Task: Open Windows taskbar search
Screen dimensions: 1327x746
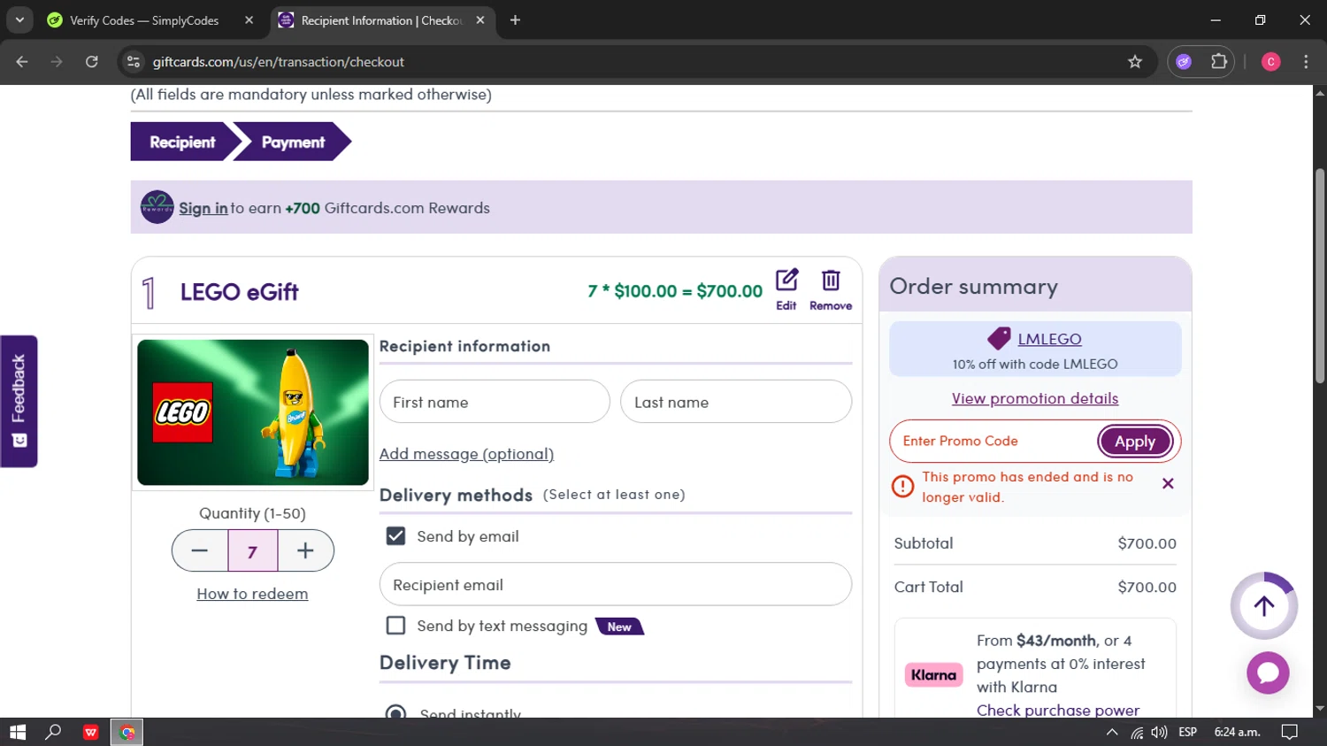Action: tap(53, 732)
